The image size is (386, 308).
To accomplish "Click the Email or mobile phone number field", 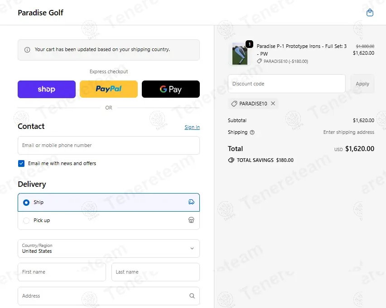I will [109, 146].
